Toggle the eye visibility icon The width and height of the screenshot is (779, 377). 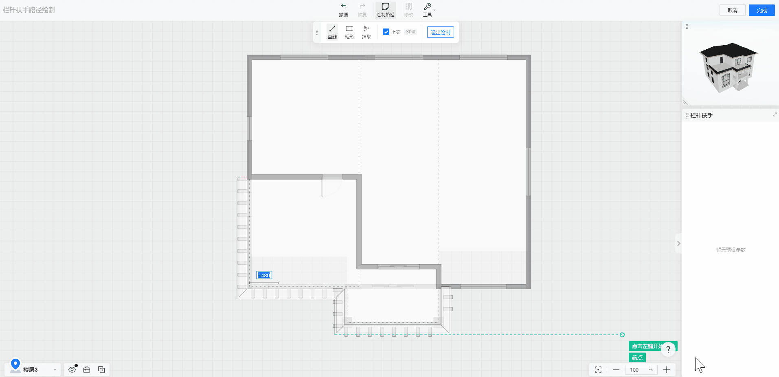(x=72, y=370)
